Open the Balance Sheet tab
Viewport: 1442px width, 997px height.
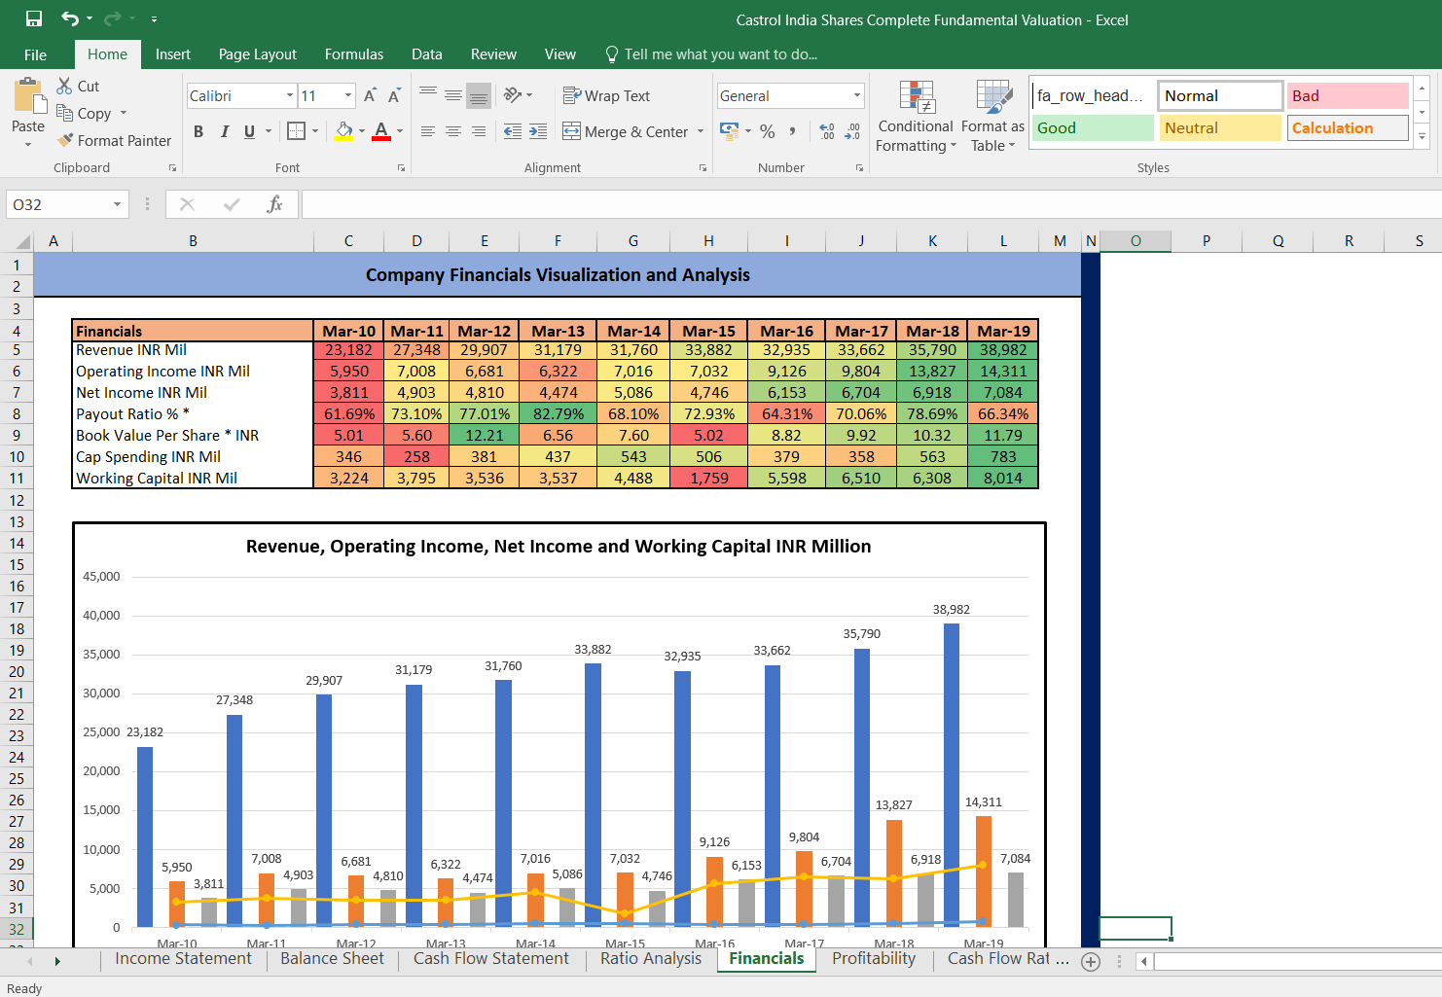tap(332, 959)
